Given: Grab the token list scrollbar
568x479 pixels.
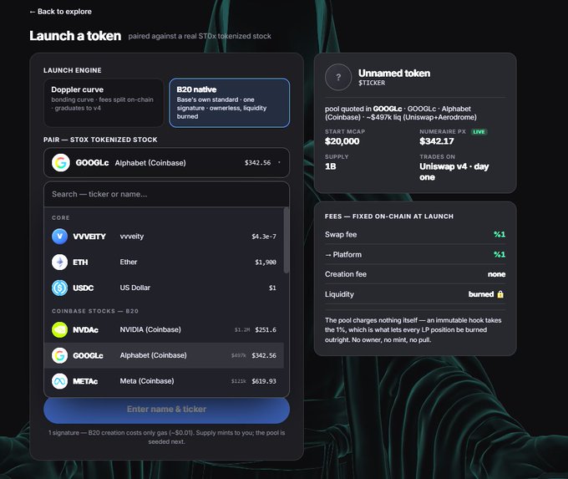Looking at the screenshot, I should (x=287, y=240).
